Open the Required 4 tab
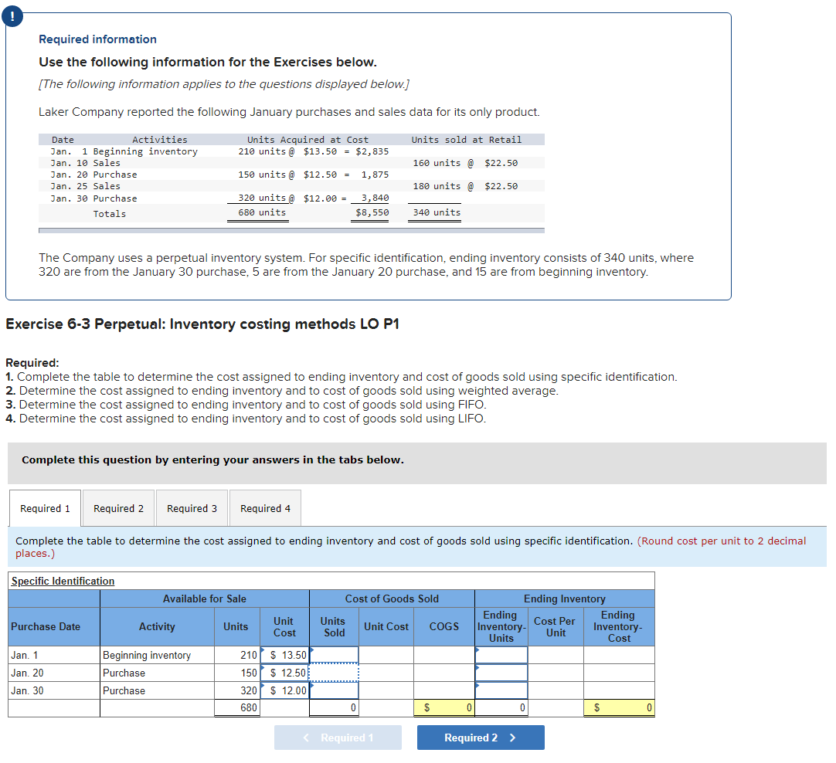Image resolution: width=836 pixels, height=763 pixels. pyautogui.click(x=265, y=508)
